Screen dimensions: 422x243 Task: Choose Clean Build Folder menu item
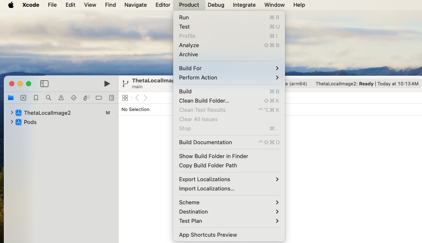pyautogui.click(x=229, y=100)
